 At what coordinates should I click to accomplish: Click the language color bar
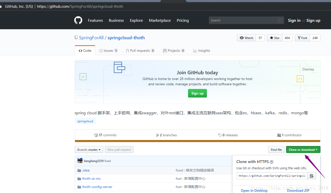pyautogui.click(x=197, y=141)
